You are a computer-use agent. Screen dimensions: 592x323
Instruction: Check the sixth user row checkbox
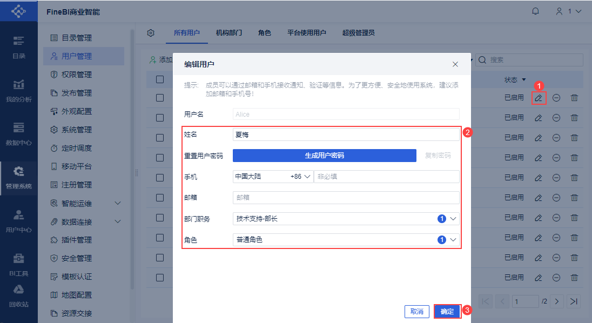click(x=160, y=198)
